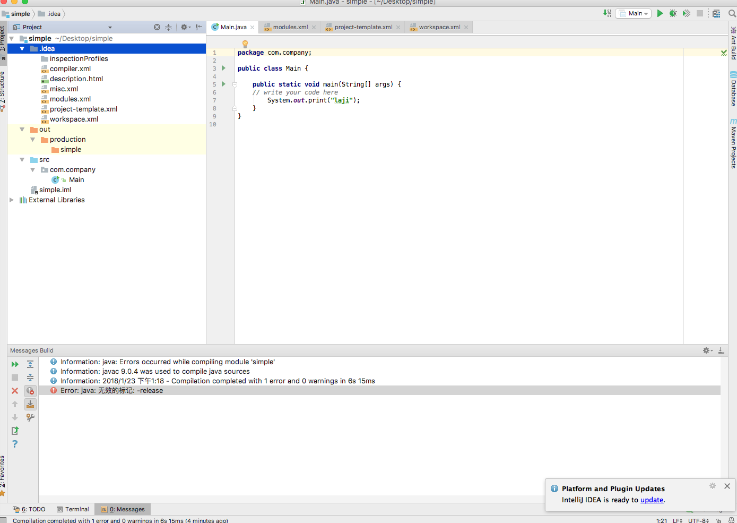Open Maven Projects tool window

point(733,143)
